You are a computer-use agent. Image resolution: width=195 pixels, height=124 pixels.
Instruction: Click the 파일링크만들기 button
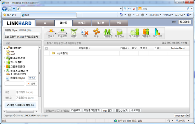(92, 110)
